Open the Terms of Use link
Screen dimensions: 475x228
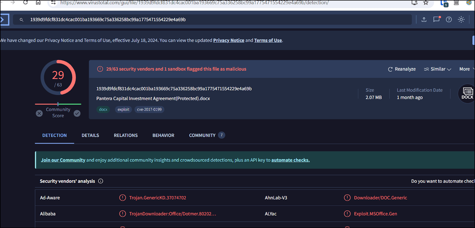click(x=268, y=40)
